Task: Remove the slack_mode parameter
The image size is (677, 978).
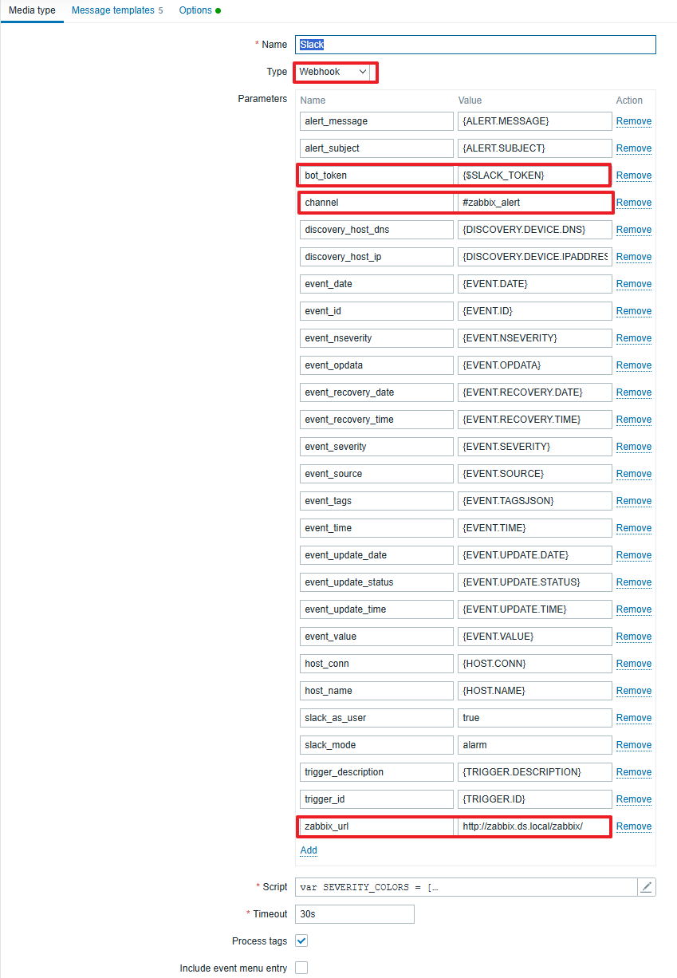Action: [x=634, y=745]
